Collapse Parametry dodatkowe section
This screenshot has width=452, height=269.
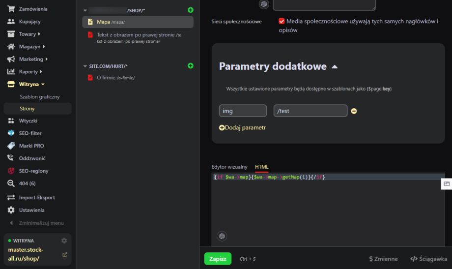335,67
